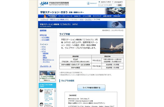Open HTV2 mission link in sidebar
The width and height of the screenshot is (164, 107).
coord(44,49)
